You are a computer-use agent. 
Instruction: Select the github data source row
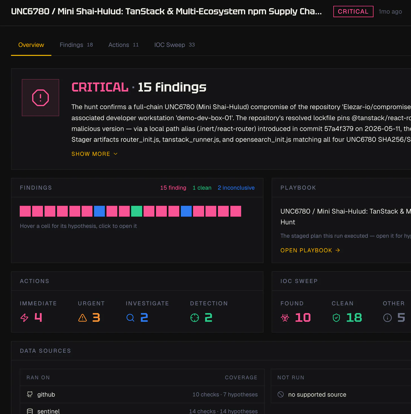(x=142, y=394)
